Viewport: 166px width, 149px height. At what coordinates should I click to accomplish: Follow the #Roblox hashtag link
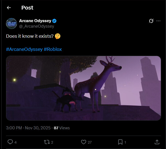(53, 49)
